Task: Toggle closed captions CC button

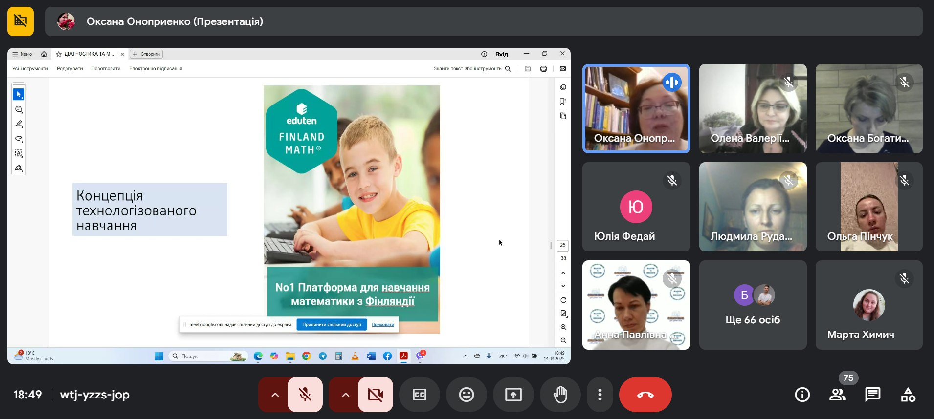Action: [x=420, y=395]
